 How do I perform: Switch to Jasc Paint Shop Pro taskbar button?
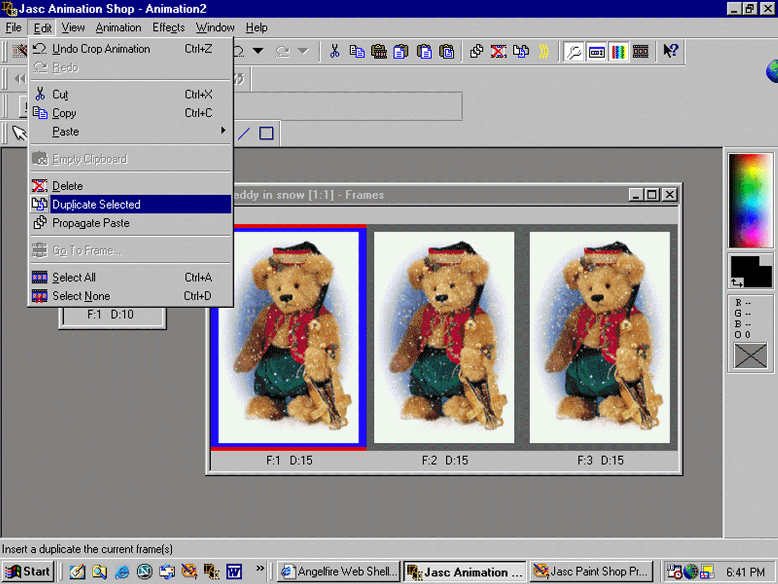(591, 572)
